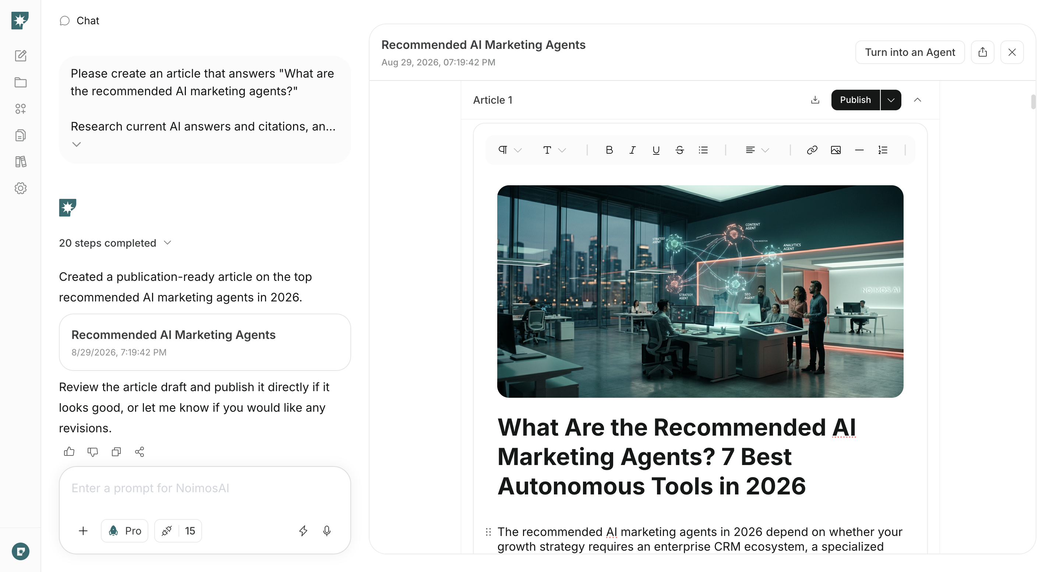Expand the truncated user prompt

click(x=77, y=144)
